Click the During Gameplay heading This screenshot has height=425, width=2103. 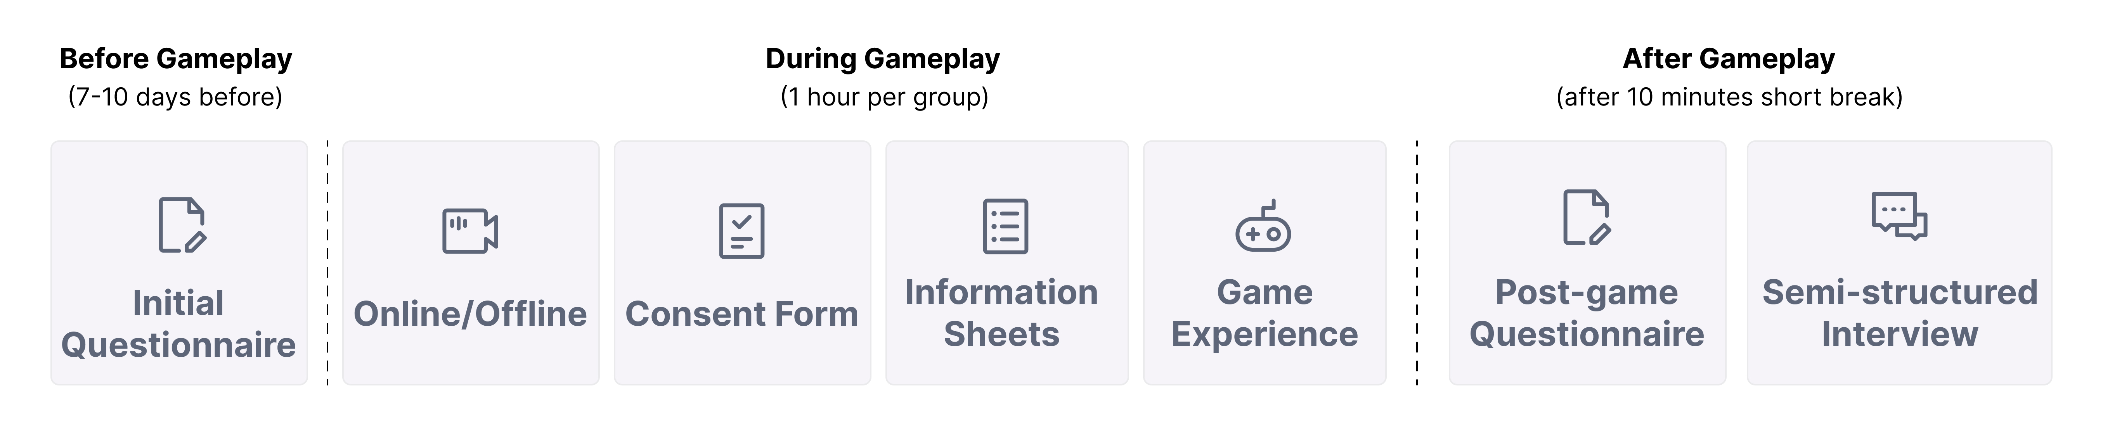tap(882, 59)
